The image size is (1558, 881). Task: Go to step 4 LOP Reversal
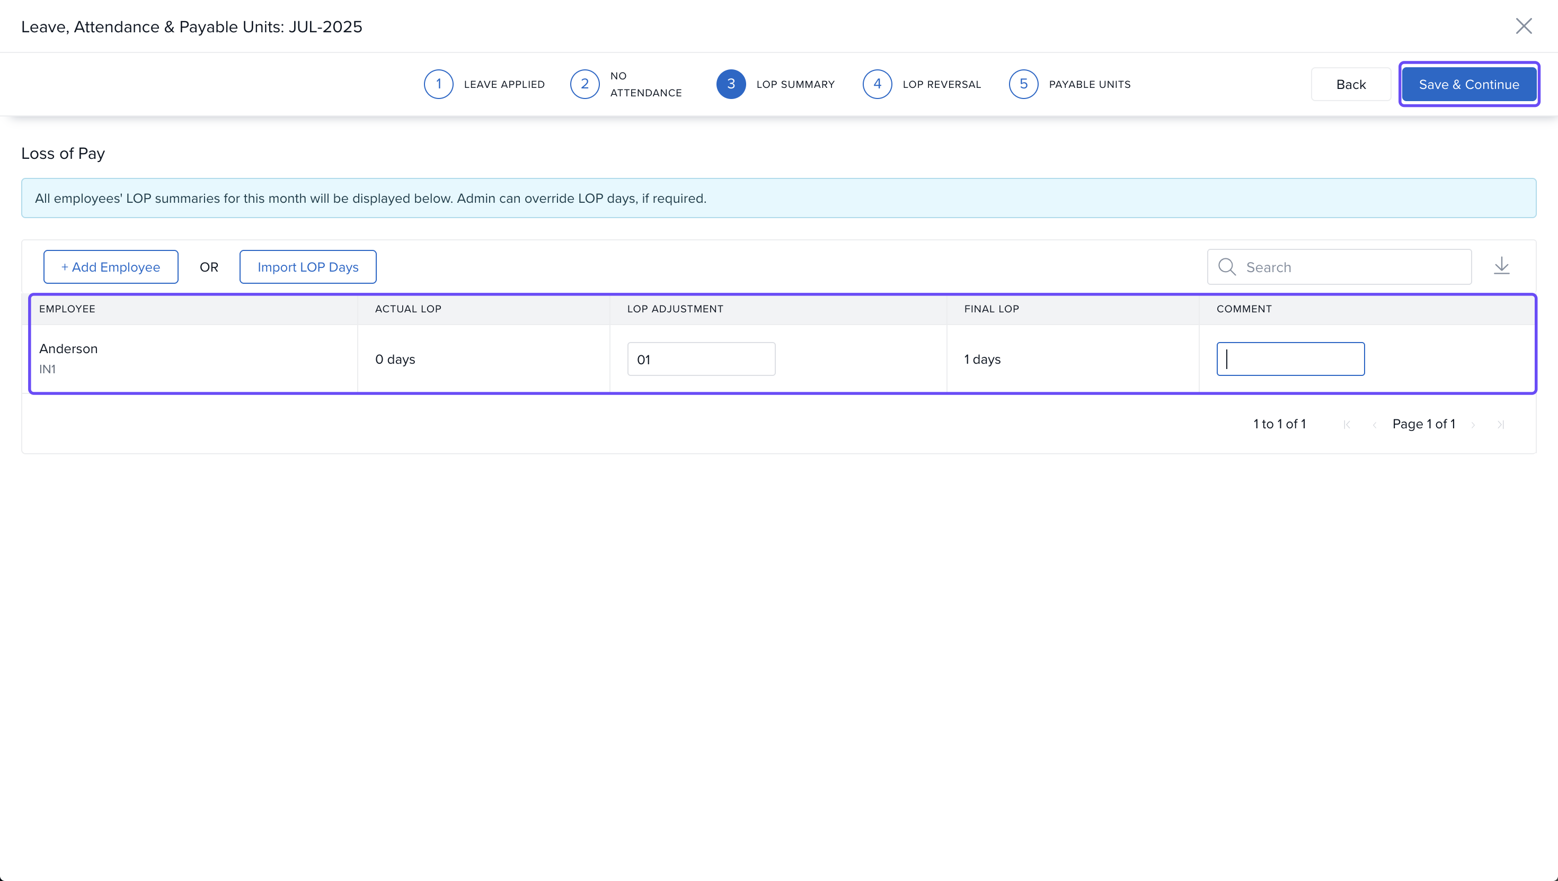tap(878, 84)
